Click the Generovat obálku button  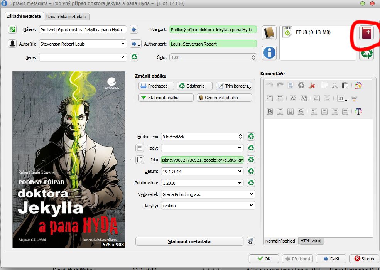(225, 98)
